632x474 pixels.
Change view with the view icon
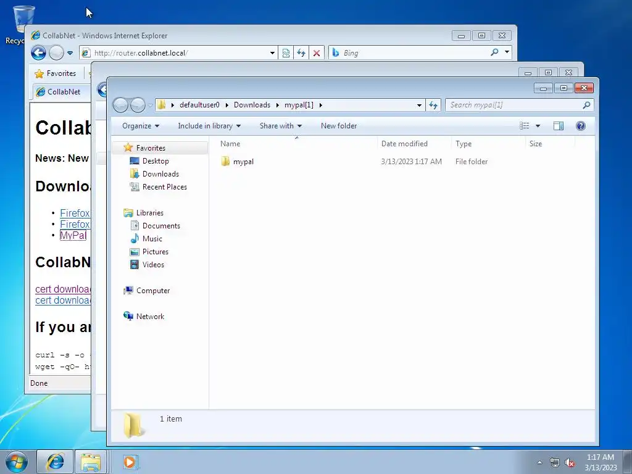coord(525,126)
